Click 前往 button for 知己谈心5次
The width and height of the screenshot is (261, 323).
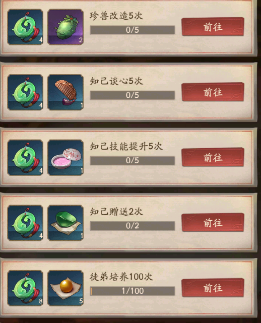click(213, 92)
